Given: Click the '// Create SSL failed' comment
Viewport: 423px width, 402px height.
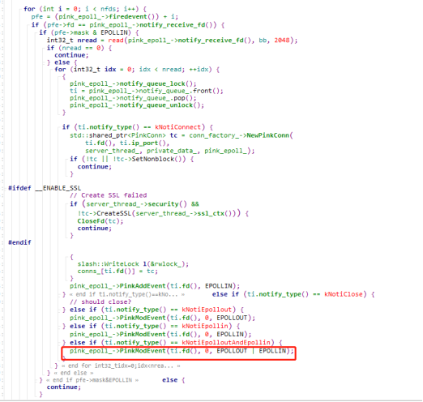Looking at the screenshot, I should click(109, 195).
